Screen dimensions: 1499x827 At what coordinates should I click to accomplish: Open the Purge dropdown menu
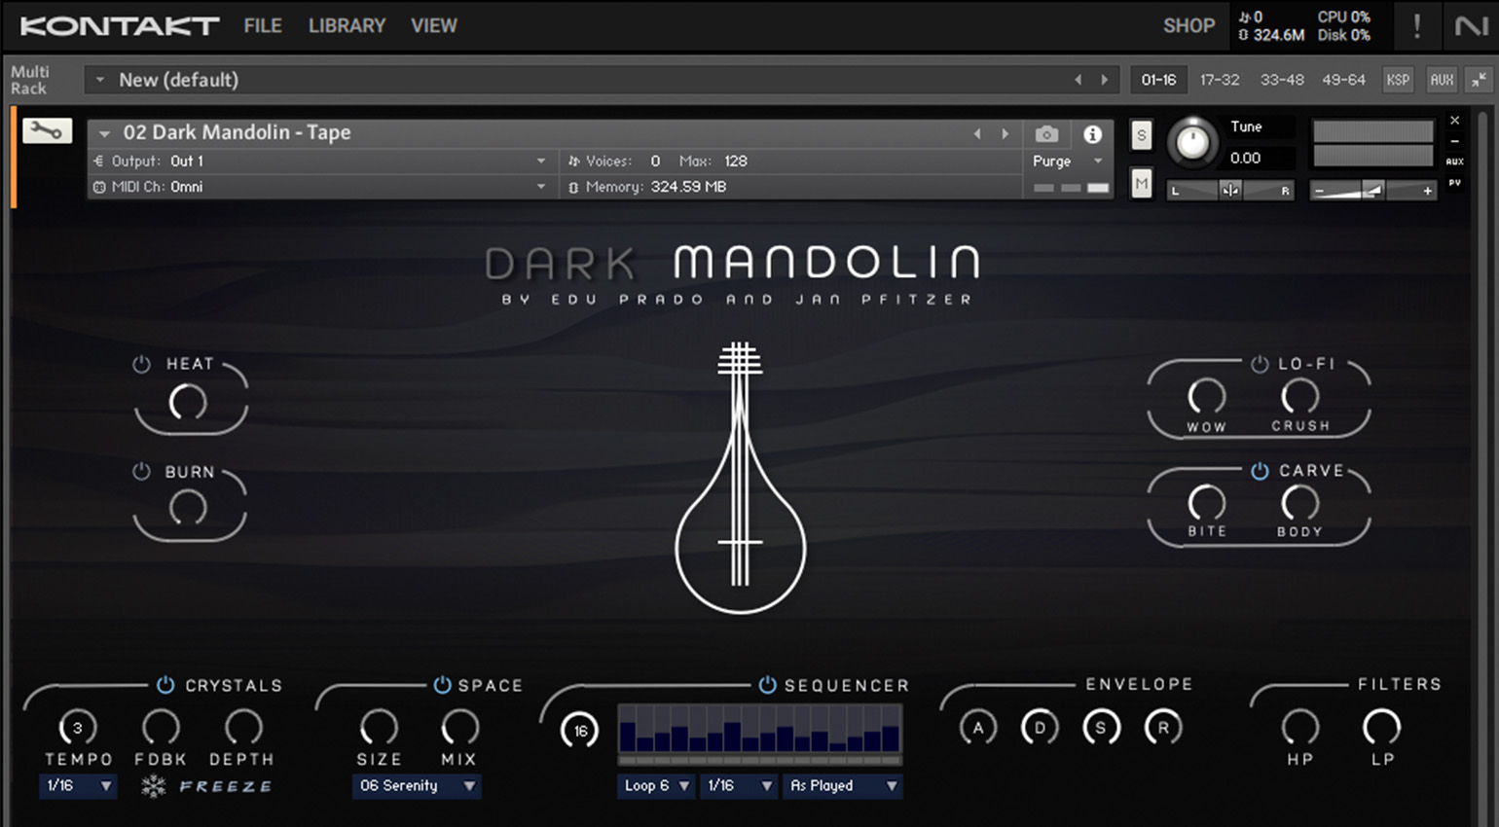[1068, 162]
